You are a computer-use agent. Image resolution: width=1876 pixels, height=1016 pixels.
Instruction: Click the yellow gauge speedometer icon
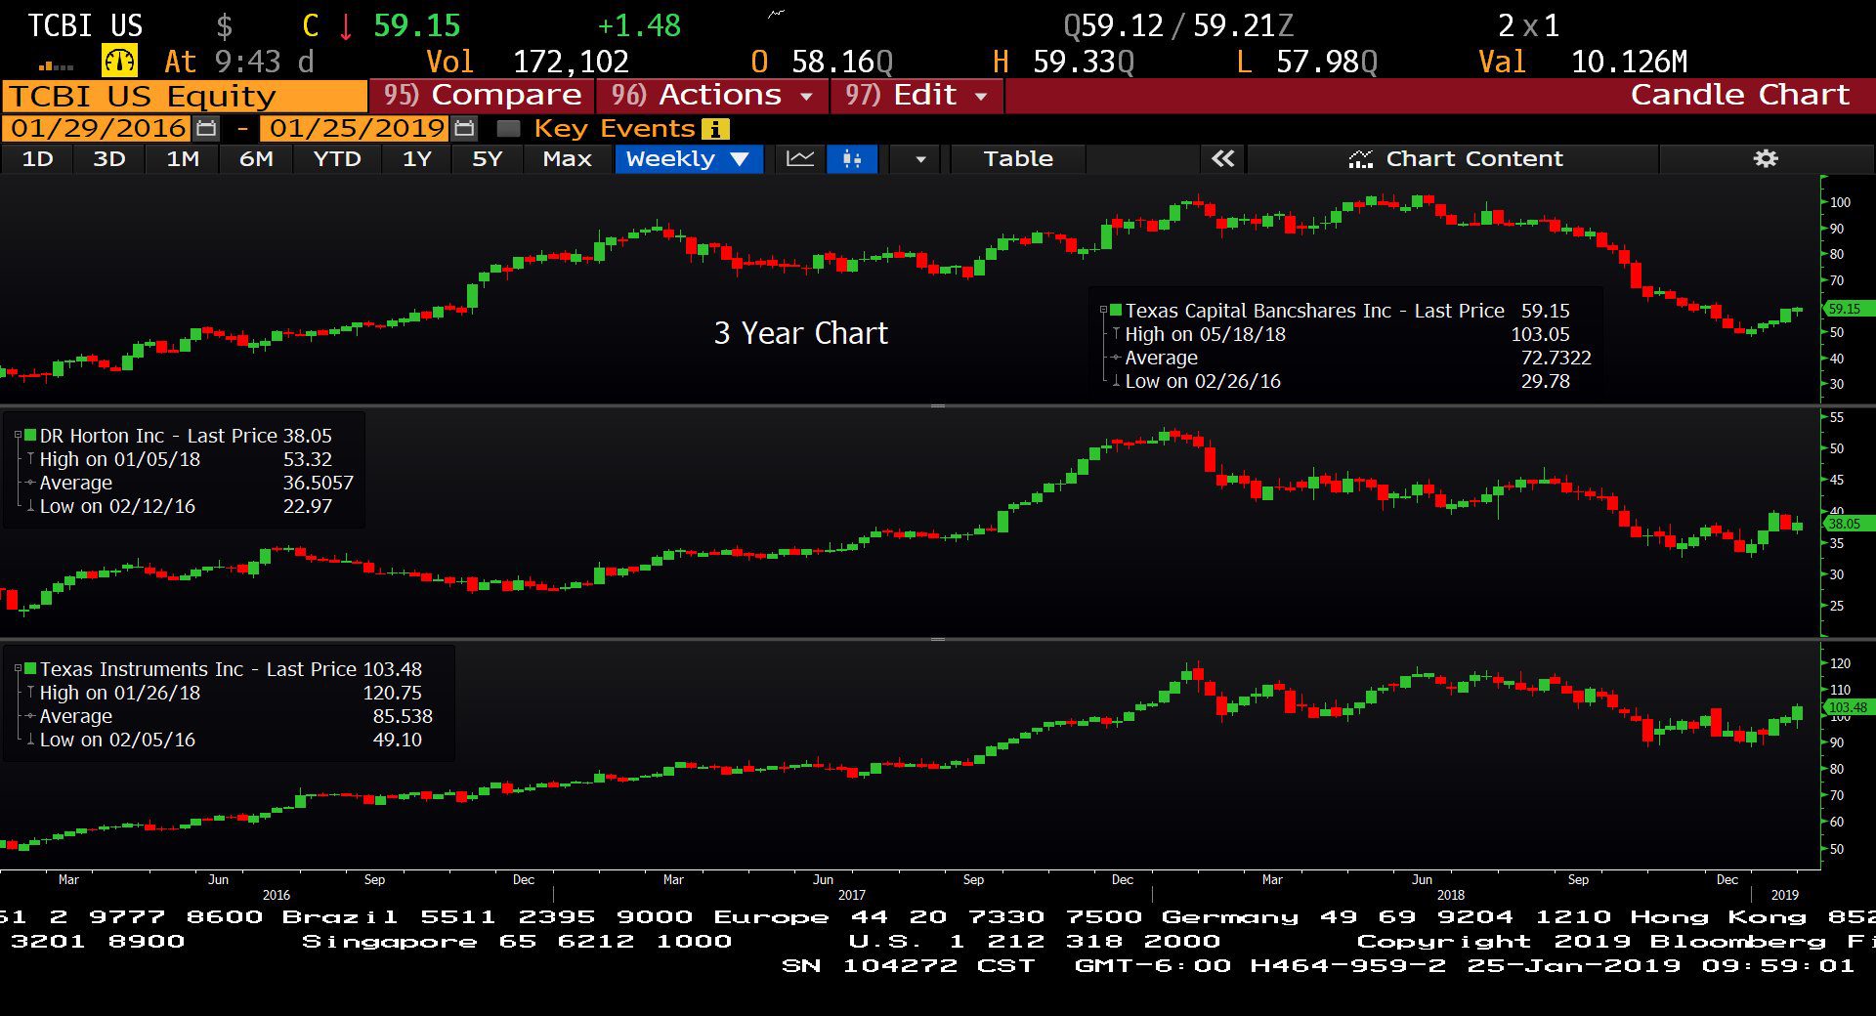(x=119, y=61)
